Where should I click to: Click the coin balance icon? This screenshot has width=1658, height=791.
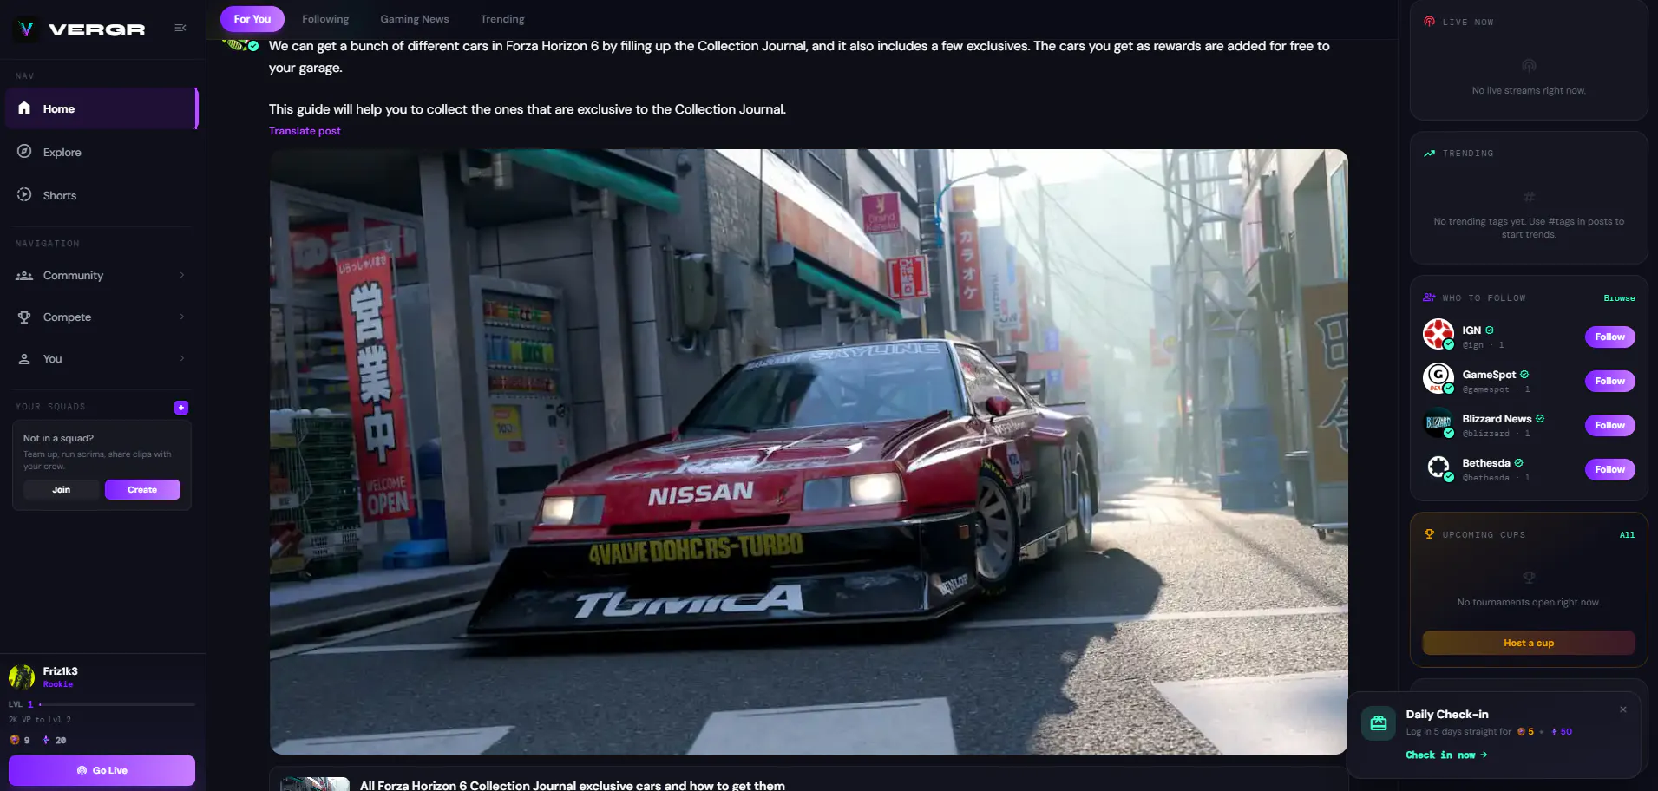click(14, 740)
